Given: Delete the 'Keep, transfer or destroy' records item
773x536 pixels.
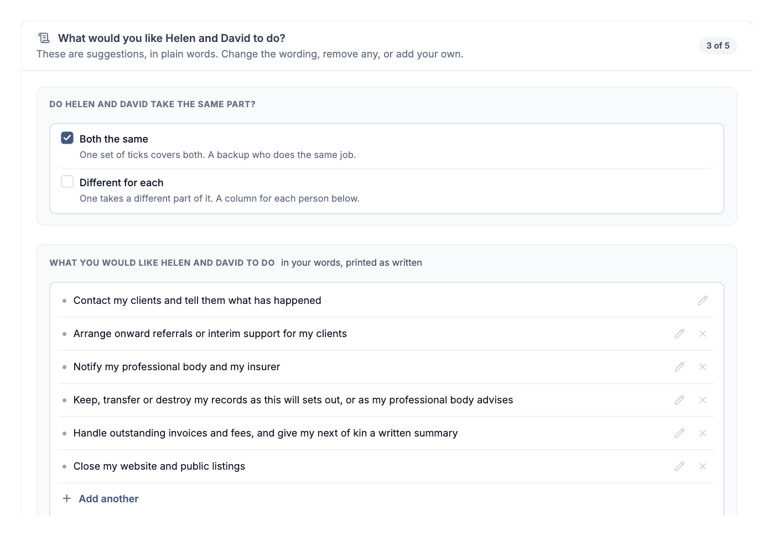Looking at the screenshot, I should tap(703, 400).
